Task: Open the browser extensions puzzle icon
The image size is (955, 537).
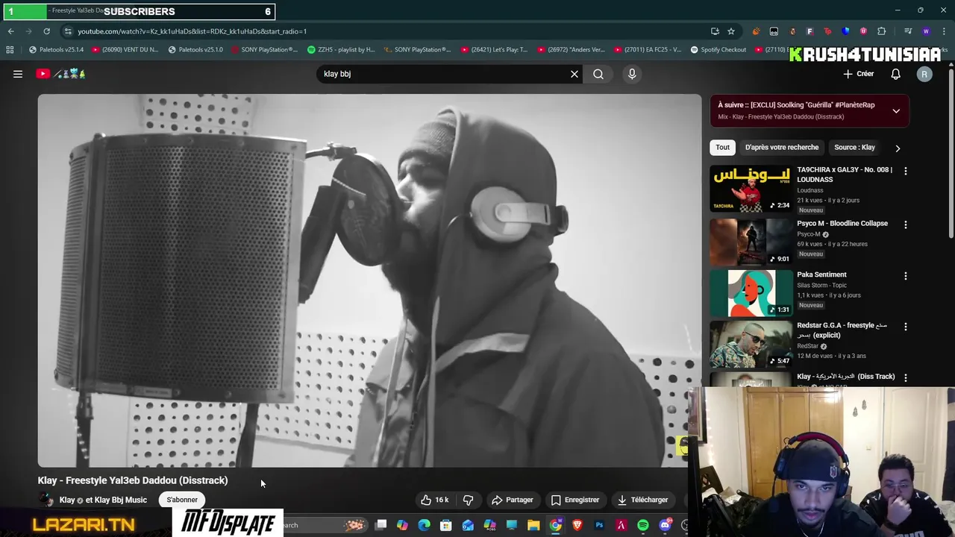Action: [x=881, y=31]
